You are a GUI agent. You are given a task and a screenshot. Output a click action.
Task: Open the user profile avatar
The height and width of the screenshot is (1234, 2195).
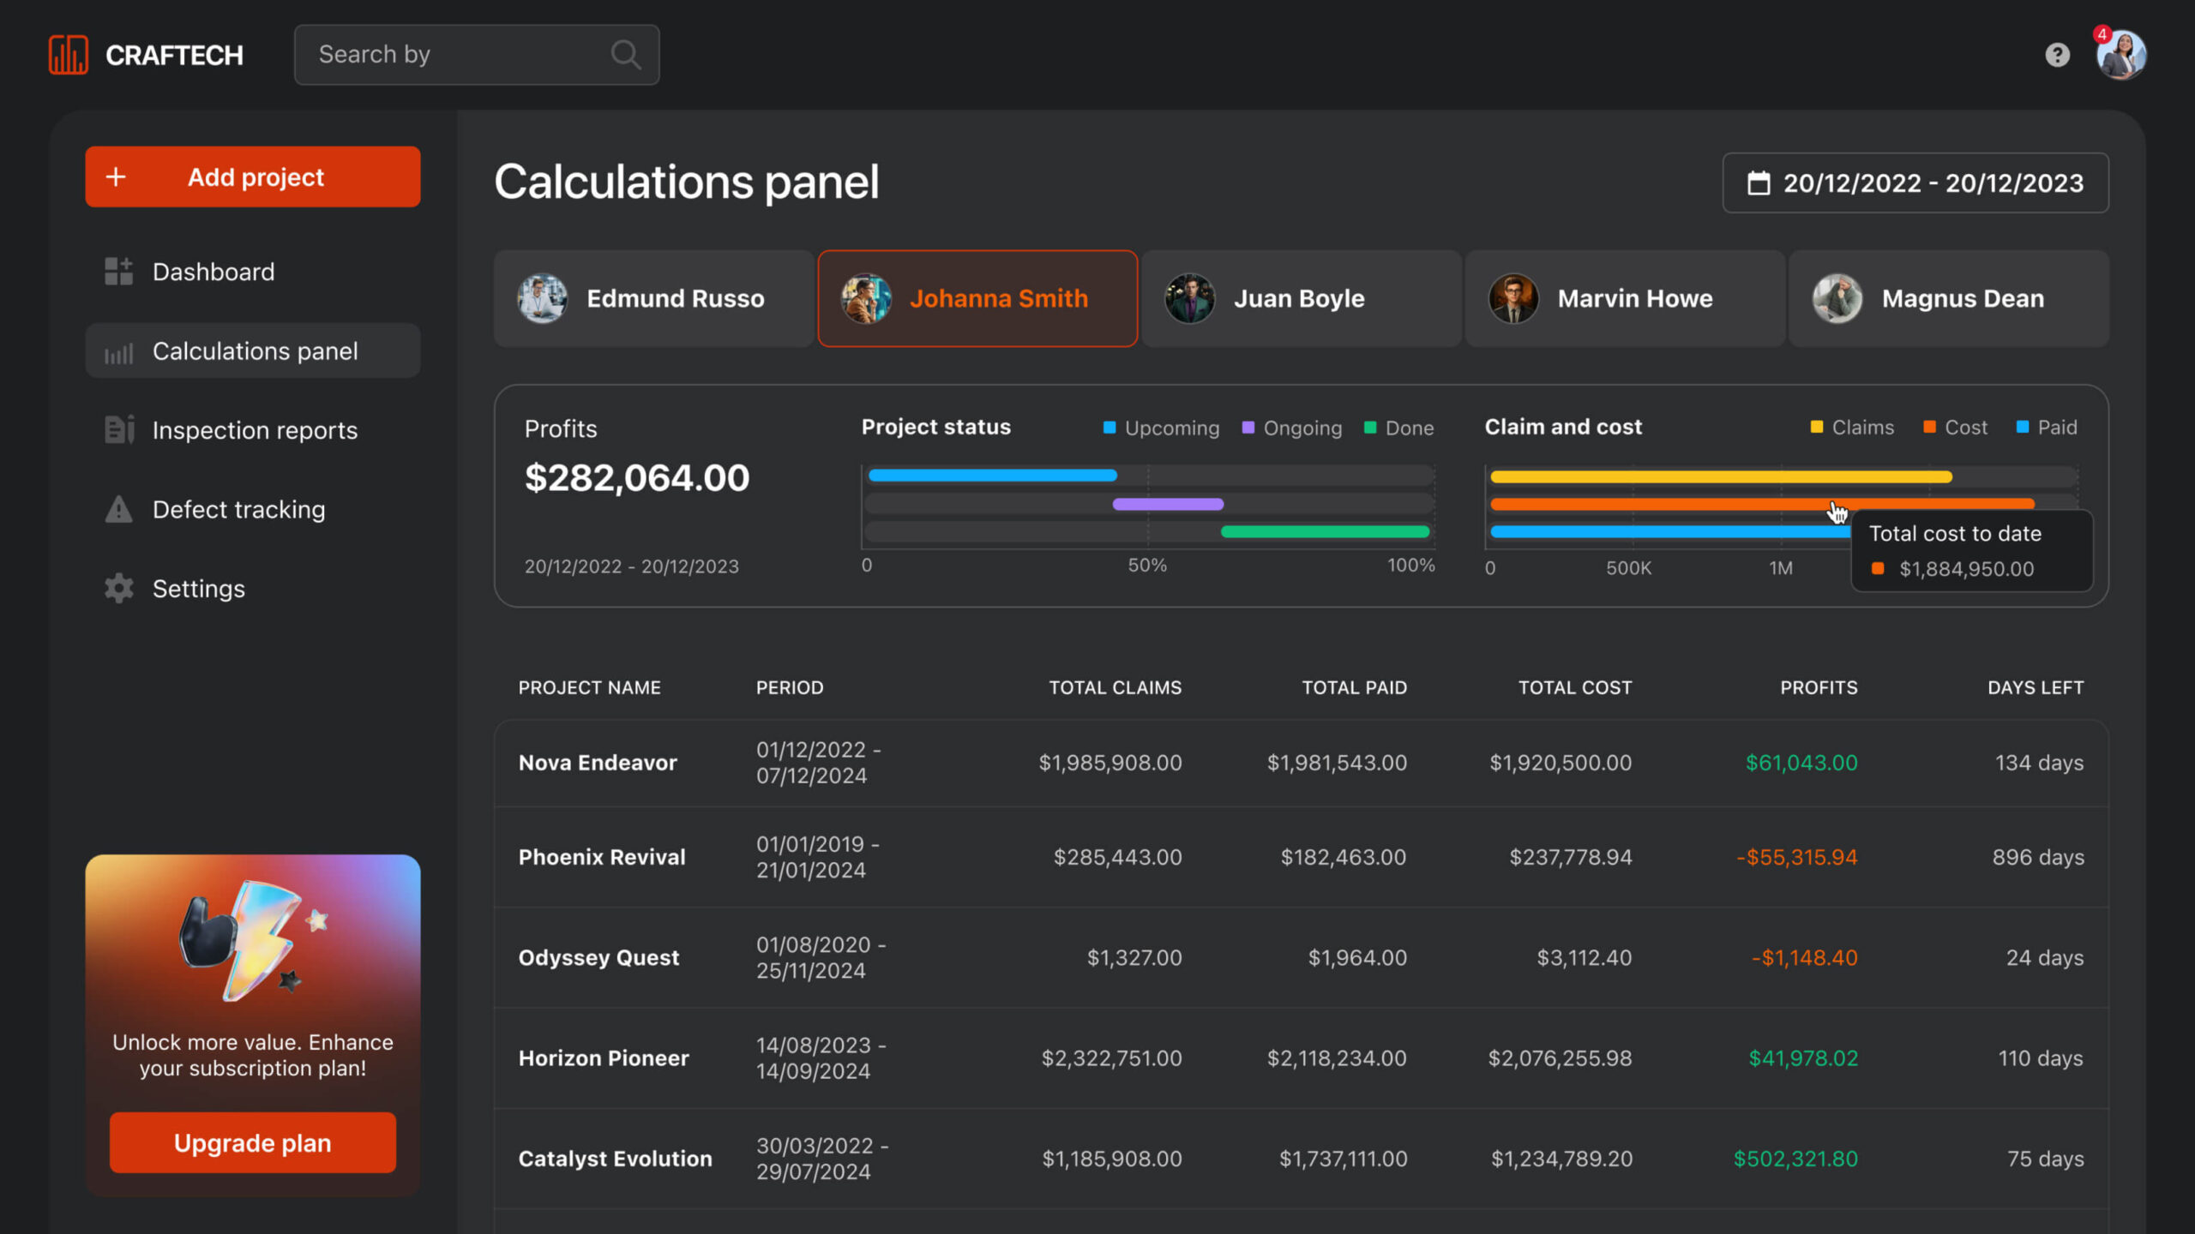(2121, 55)
